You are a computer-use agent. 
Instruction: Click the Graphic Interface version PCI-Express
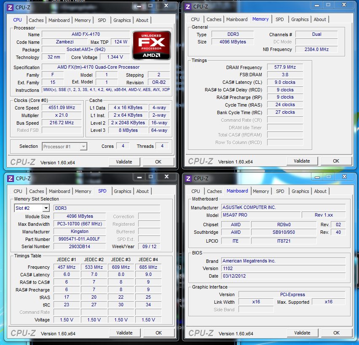[292, 294]
